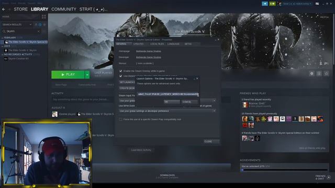Click the Skyrim search field
335x188 pixels.
pos(21,31)
